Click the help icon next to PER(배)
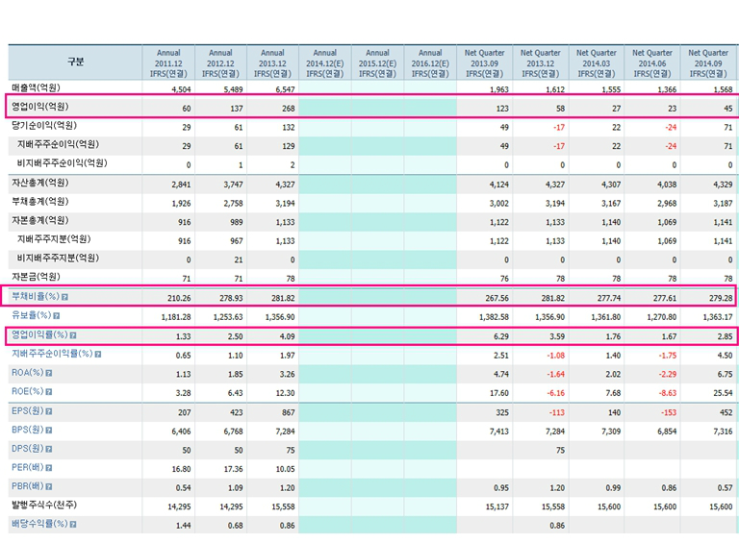The height and width of the screenshot is (543, 739). pos(49,467)
